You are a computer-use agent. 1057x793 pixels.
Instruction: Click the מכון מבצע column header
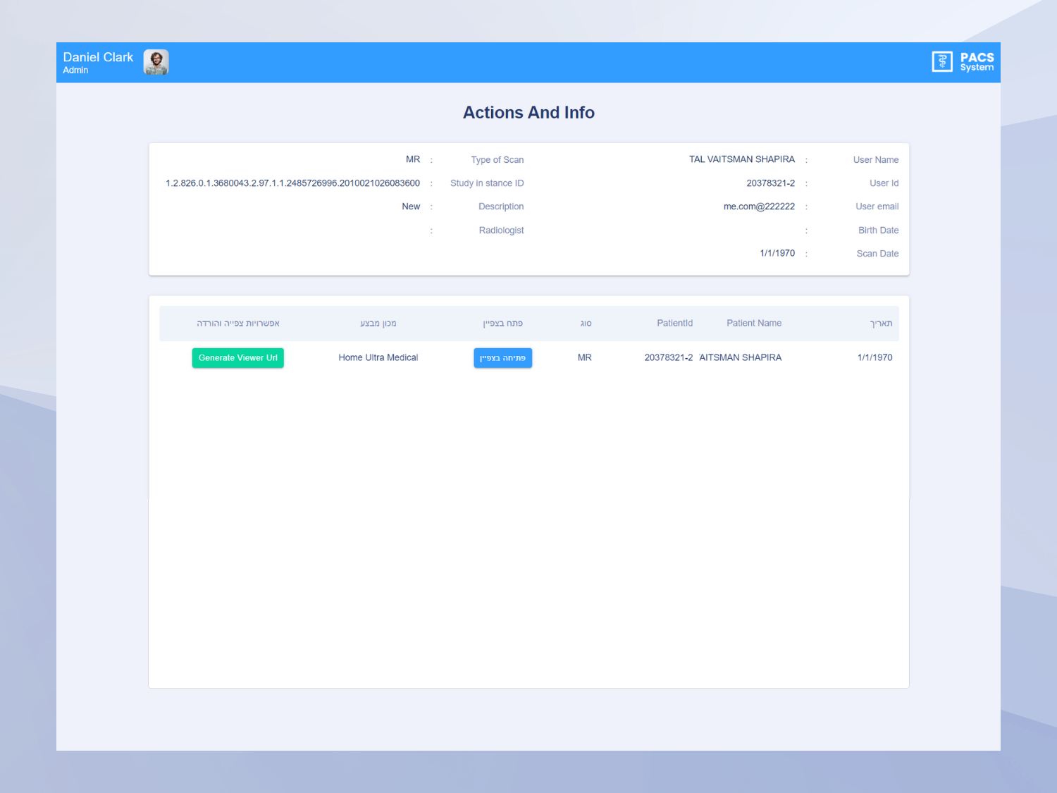(378, 324)
